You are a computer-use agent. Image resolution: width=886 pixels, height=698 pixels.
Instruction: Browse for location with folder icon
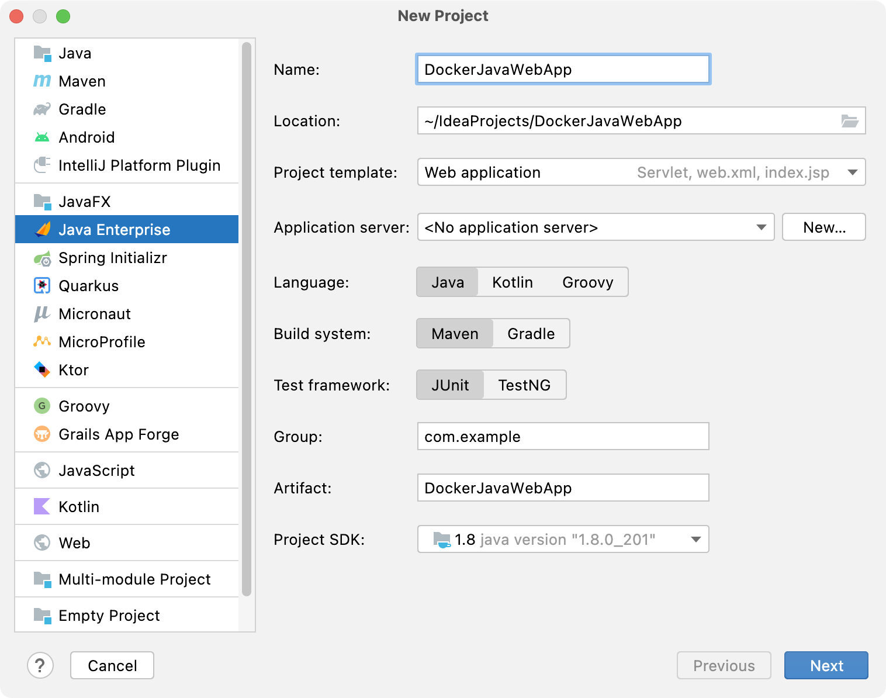click(x=850, y=121)
